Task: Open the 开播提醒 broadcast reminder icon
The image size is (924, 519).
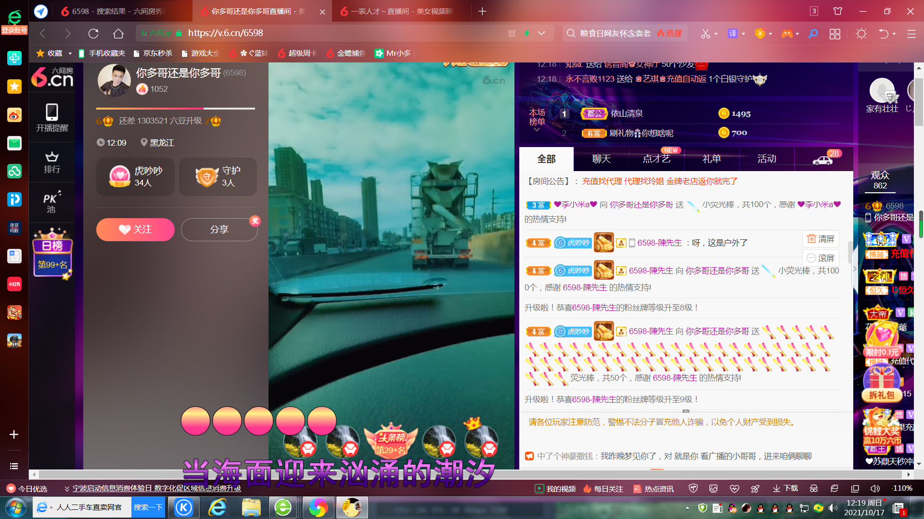Action: tap(52, 118)
